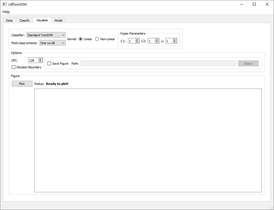Increase the u parameter with up arrow
Image resolution: width=274 pixels, height=210 pixels.
point(175,40)
